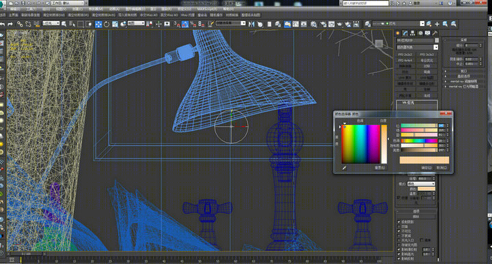Click the 中文VRay AO script button
Viewport: 492px width, 264px height.
coord(148,15)
